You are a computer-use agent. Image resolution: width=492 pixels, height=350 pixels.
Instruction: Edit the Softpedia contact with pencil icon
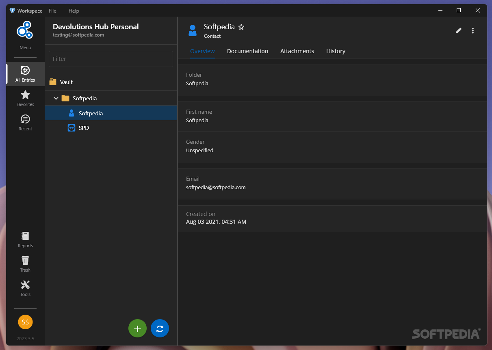click(x=459, y=30)
